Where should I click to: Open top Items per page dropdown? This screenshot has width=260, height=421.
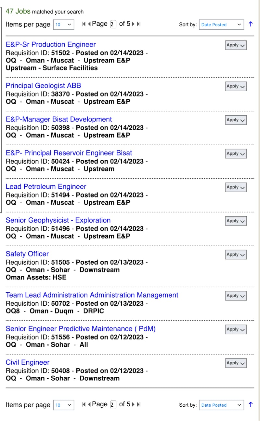pyautogui.click(x=64, y=24)
